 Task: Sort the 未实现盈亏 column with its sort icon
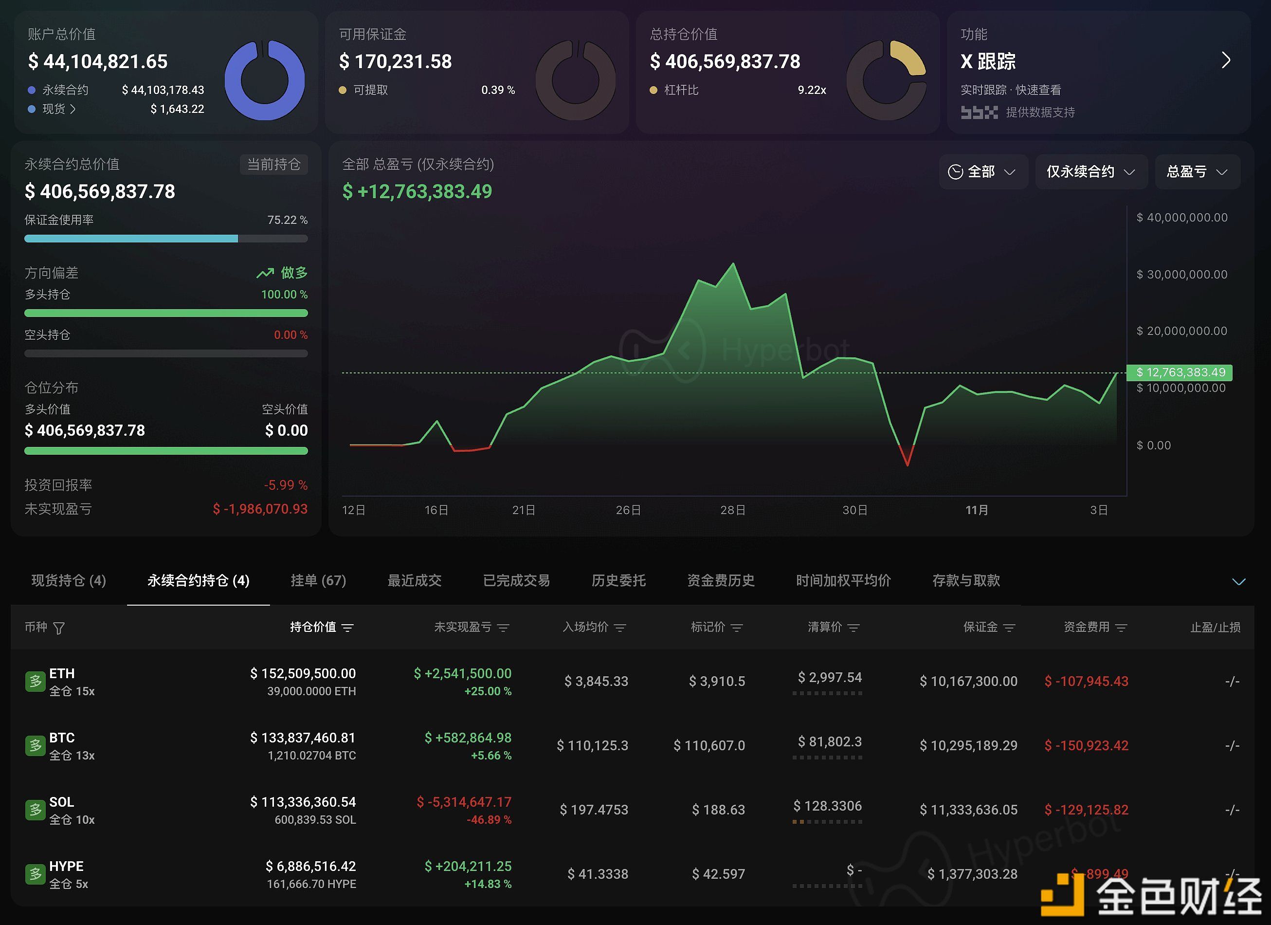pos(504,628)
